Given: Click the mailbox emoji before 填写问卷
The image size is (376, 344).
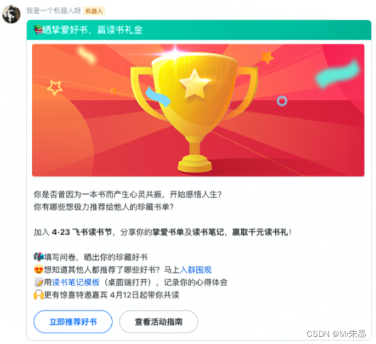Looking at the screenshot, I should [x=38, y=257].
